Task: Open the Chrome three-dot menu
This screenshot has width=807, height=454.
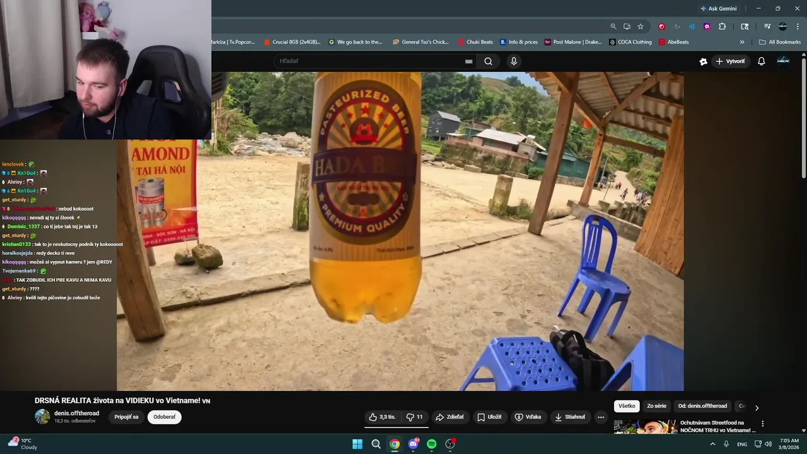Action: 798,26
